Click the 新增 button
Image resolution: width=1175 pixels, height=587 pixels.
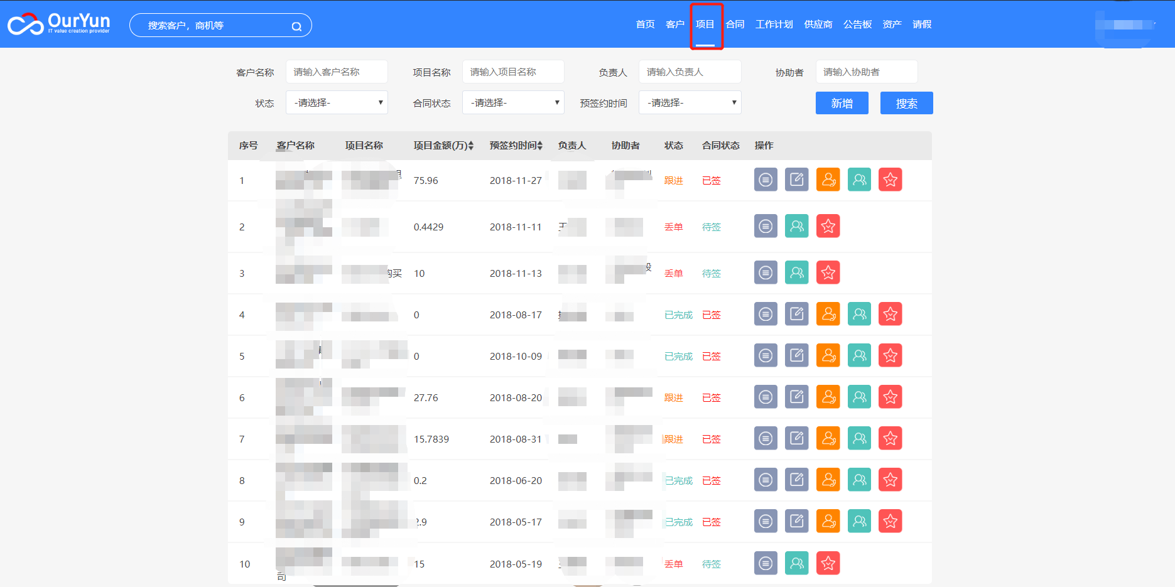coord(842,103)
